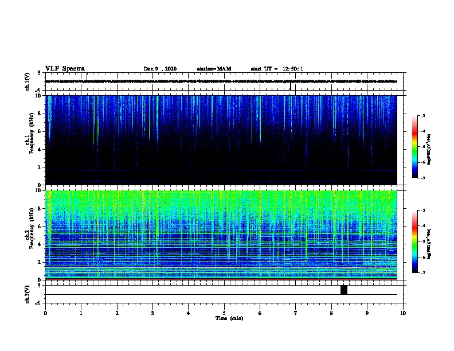The height and width of the screenshot is (351, 454).
Task: Click the "station=MAM" header label
Action: (x=214, y=69)
